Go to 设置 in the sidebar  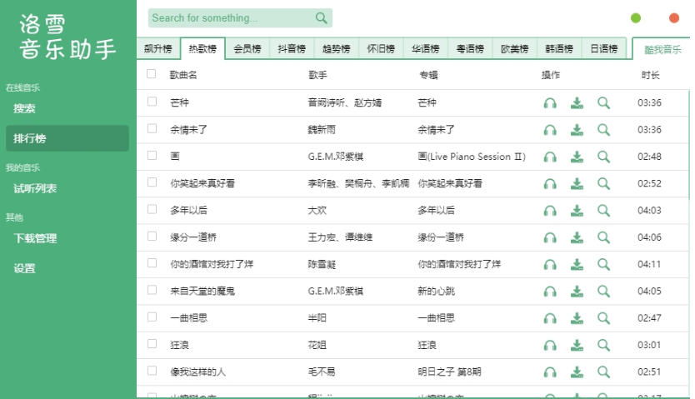(x=24, y=268)
